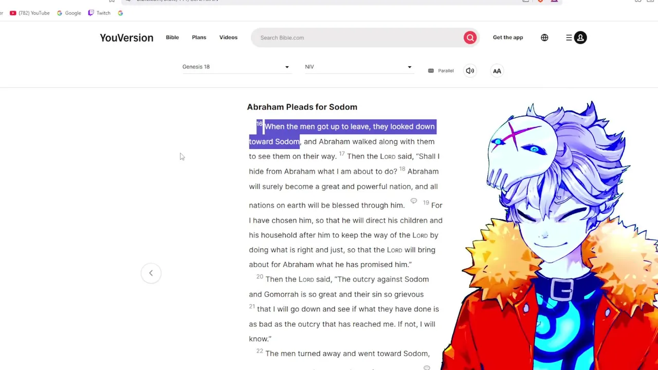Open the user profile avatar
Screen dimensions: 658x370
[x=580, y=38]
